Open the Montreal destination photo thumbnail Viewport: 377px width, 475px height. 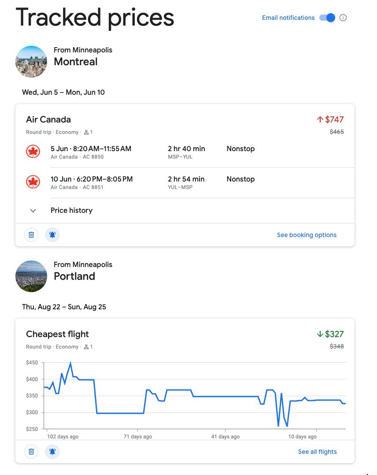(x=31, y=61)
